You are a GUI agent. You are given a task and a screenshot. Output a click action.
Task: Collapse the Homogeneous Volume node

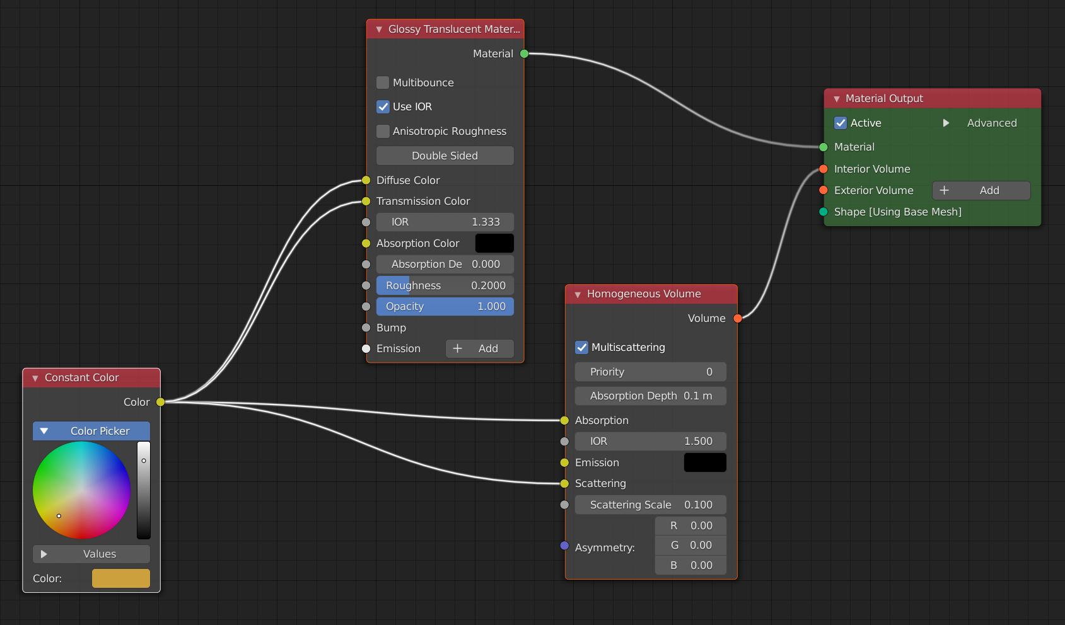pos(578,294)
